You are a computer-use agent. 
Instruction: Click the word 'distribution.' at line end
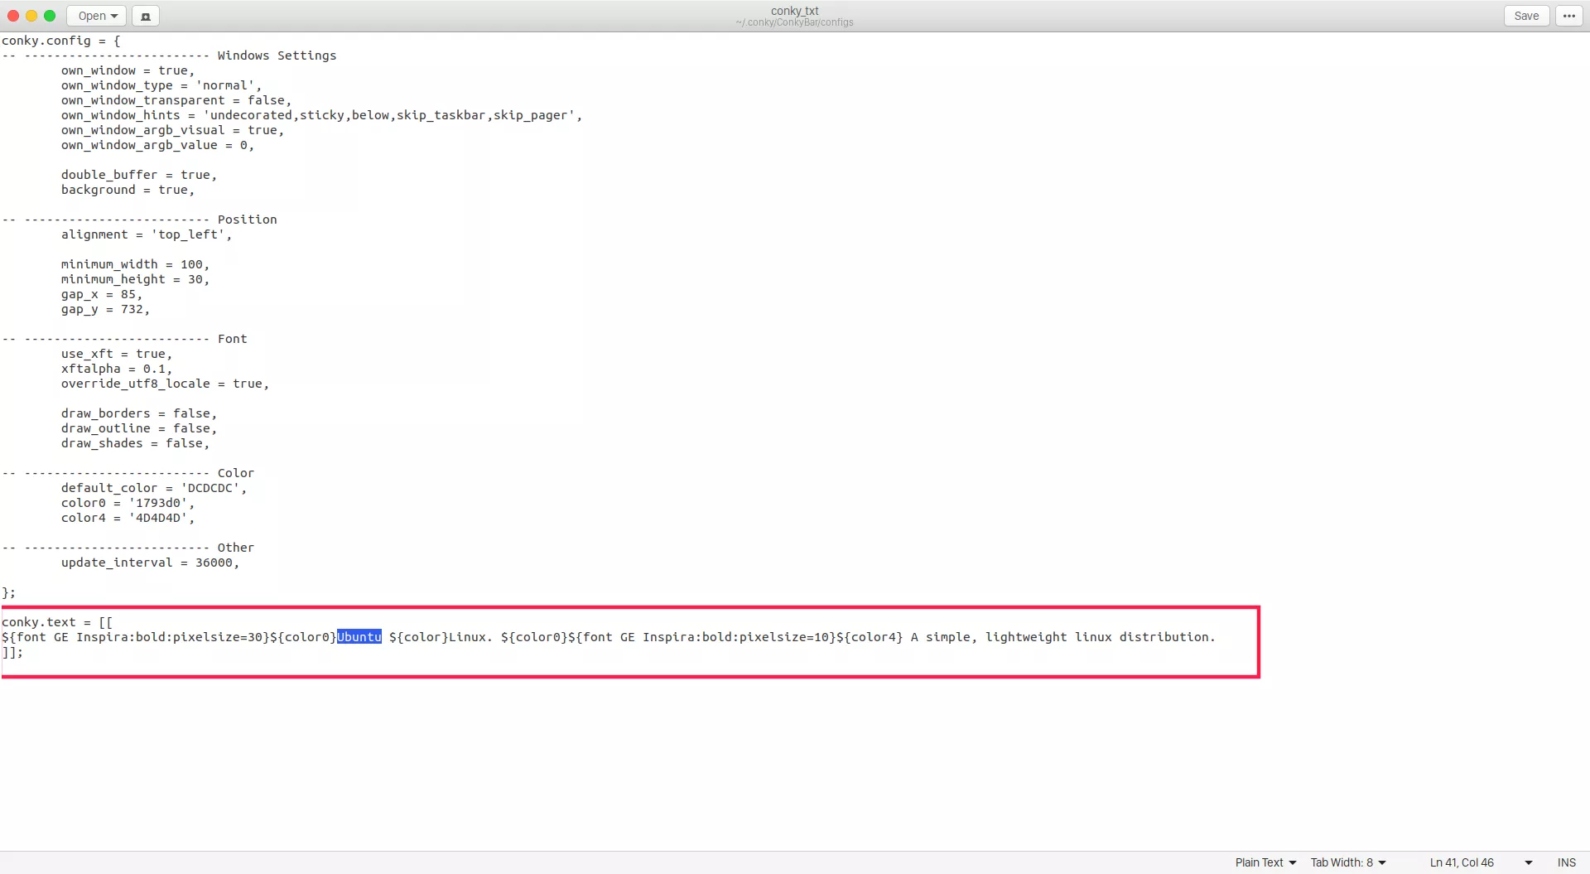point(1168,637)
